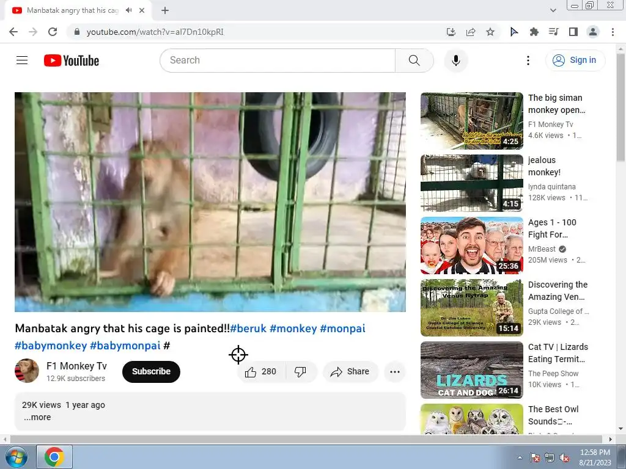Click the share page icon in address bar
Screen dimensions: 626x469
point(471,32)
